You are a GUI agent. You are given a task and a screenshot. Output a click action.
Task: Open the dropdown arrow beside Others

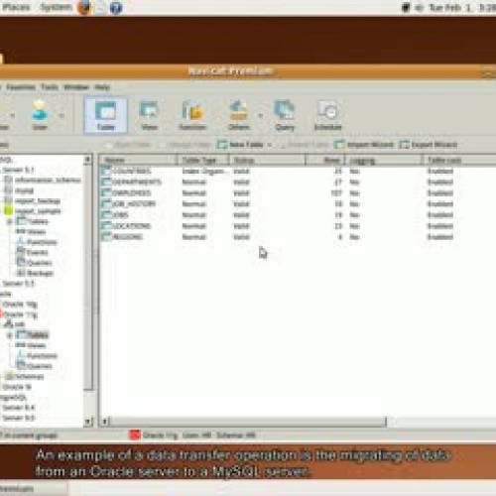(261, 116)
